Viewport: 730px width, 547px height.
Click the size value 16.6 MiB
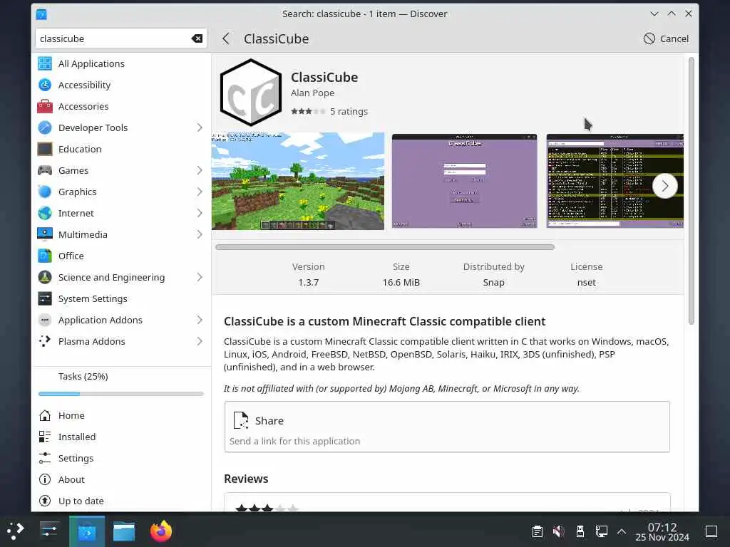pos(401,283)
